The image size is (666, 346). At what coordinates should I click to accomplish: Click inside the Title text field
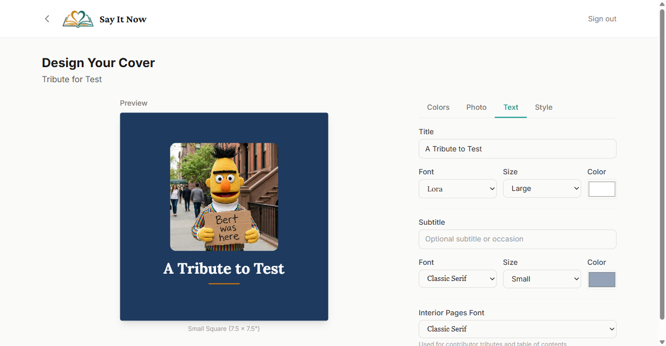(x=517, y=149)
